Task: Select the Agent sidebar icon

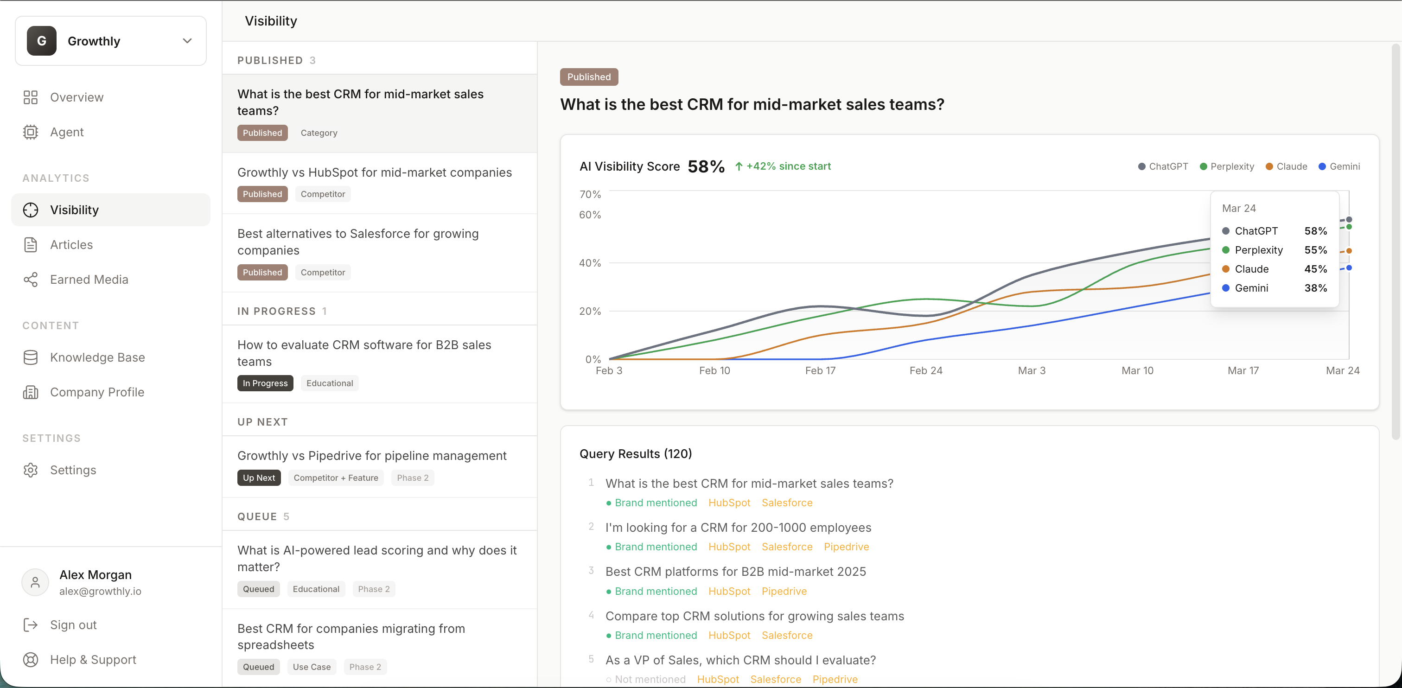Action: 31,132
